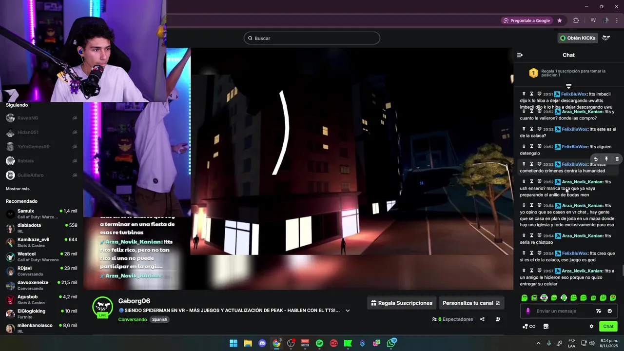The image size is (624, 351).
Task: Delete FelixBluWox's 20:51 'imbecil' chat message
Action: [x=524, y=94]
